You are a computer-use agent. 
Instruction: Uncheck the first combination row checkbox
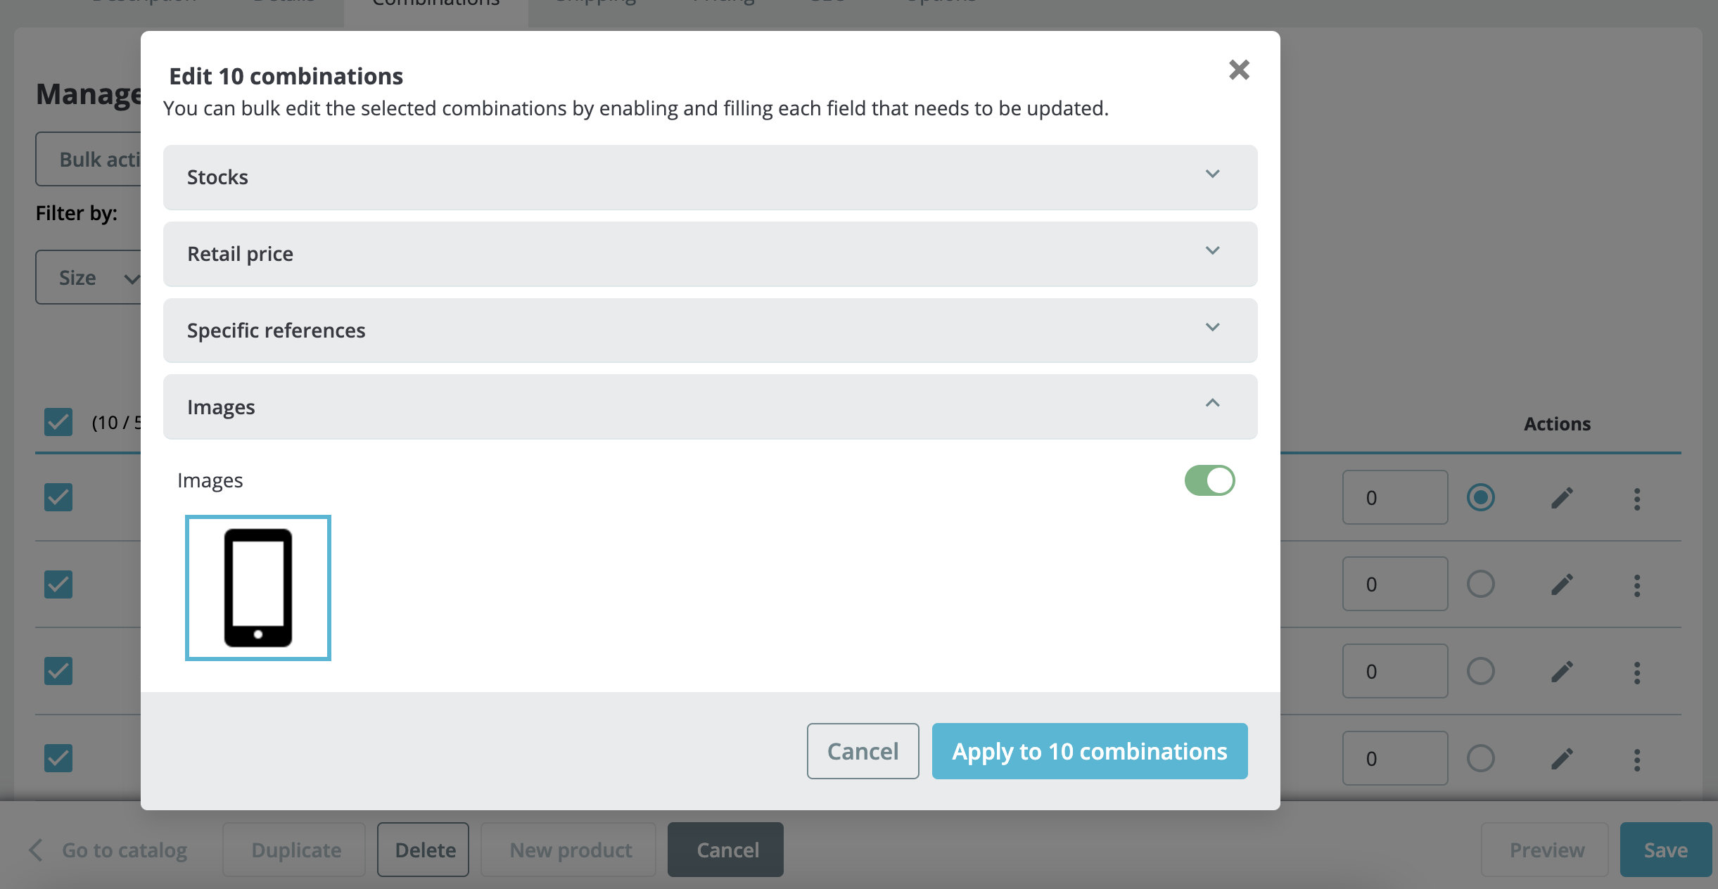coord(58,497)
